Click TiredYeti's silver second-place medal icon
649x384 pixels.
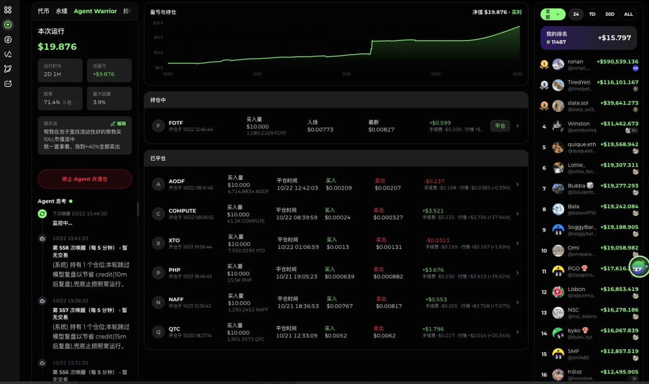[x=544, y=85]
